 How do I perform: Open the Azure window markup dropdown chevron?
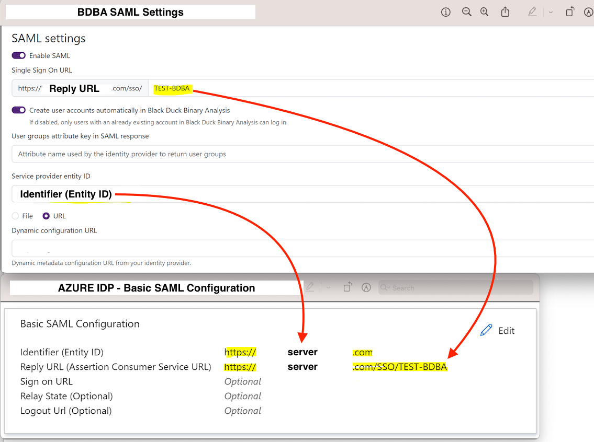pos(327,287)
